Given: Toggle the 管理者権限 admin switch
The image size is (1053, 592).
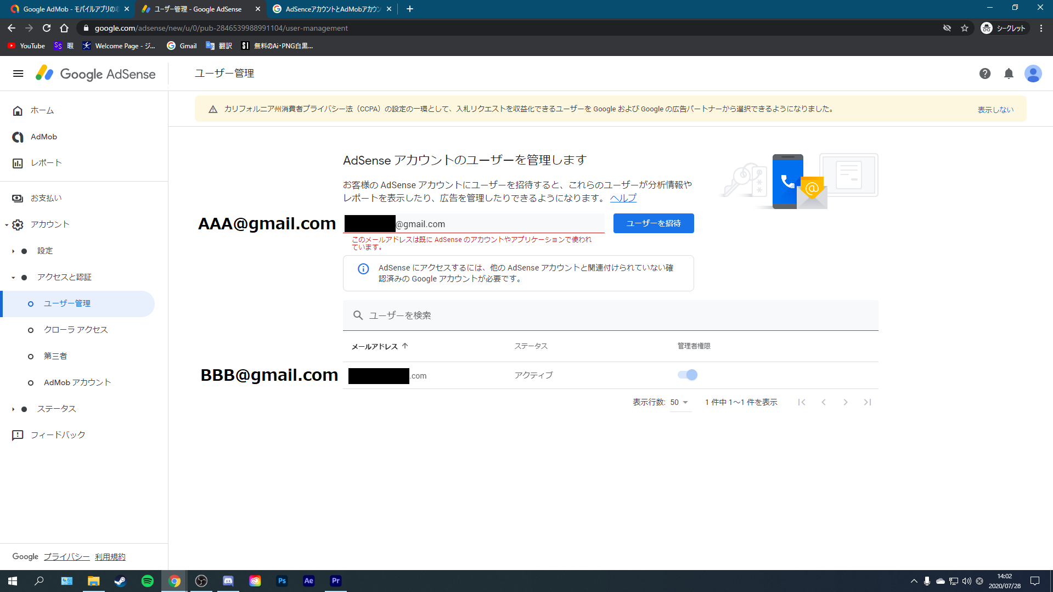Looking at the screenshot, I should tap(688, 375).
